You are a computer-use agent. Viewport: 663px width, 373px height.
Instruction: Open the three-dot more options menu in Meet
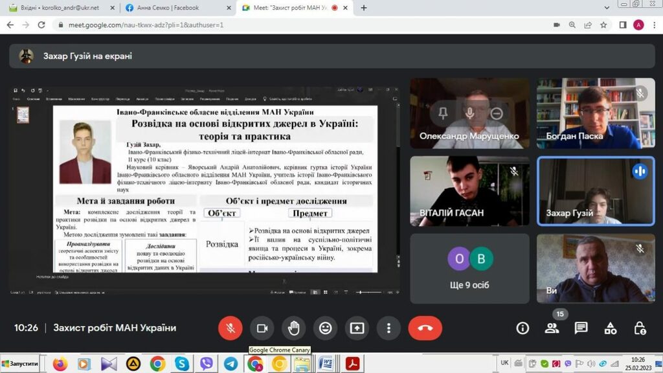(388, 328)
